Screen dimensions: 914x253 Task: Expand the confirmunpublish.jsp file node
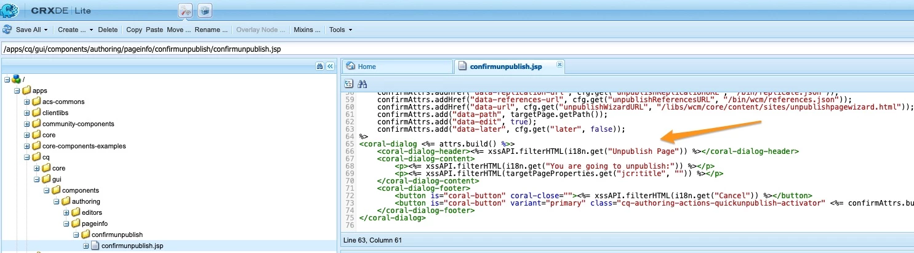click(86, 246)
